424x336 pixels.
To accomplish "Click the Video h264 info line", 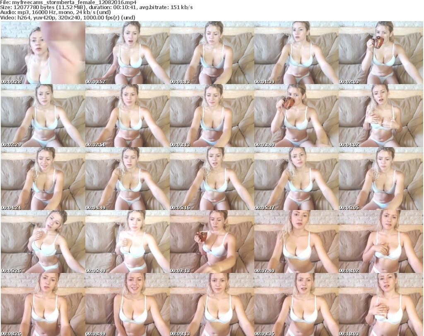I will pos(67,17).
